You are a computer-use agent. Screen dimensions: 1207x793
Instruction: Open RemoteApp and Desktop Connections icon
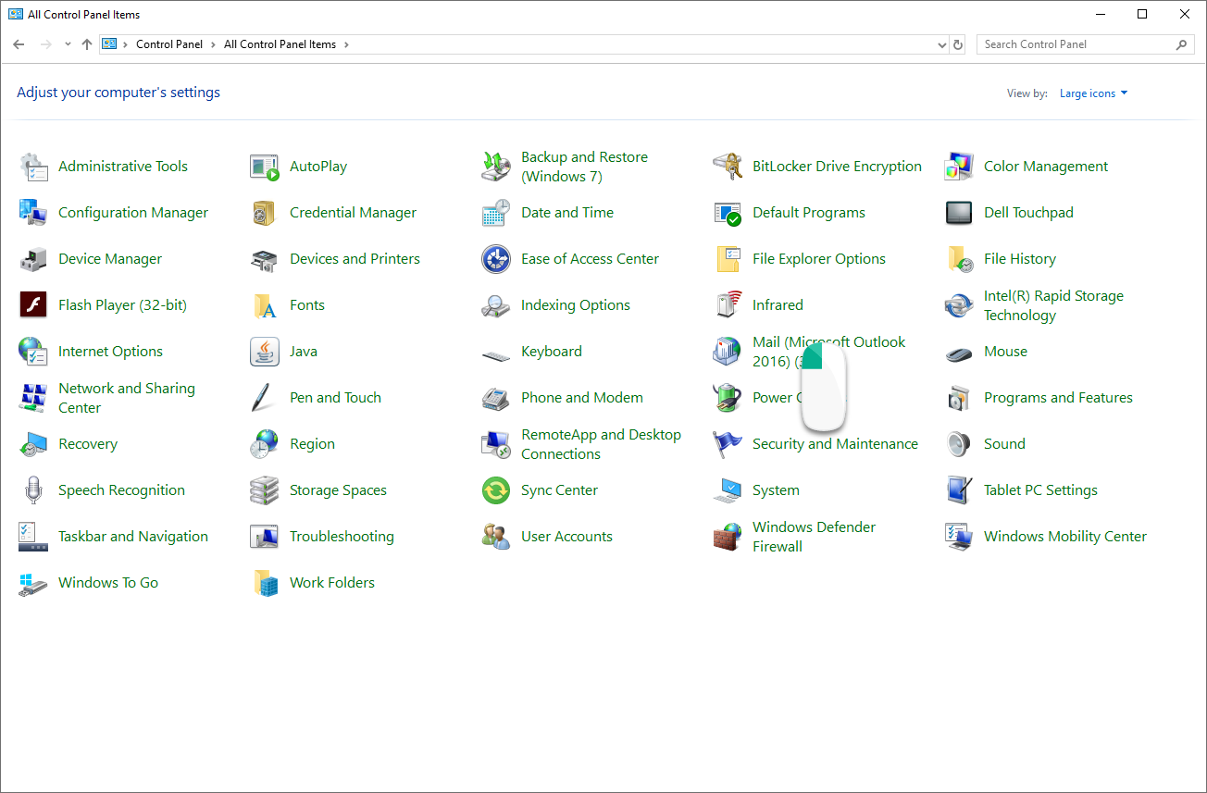pos(496,444)
